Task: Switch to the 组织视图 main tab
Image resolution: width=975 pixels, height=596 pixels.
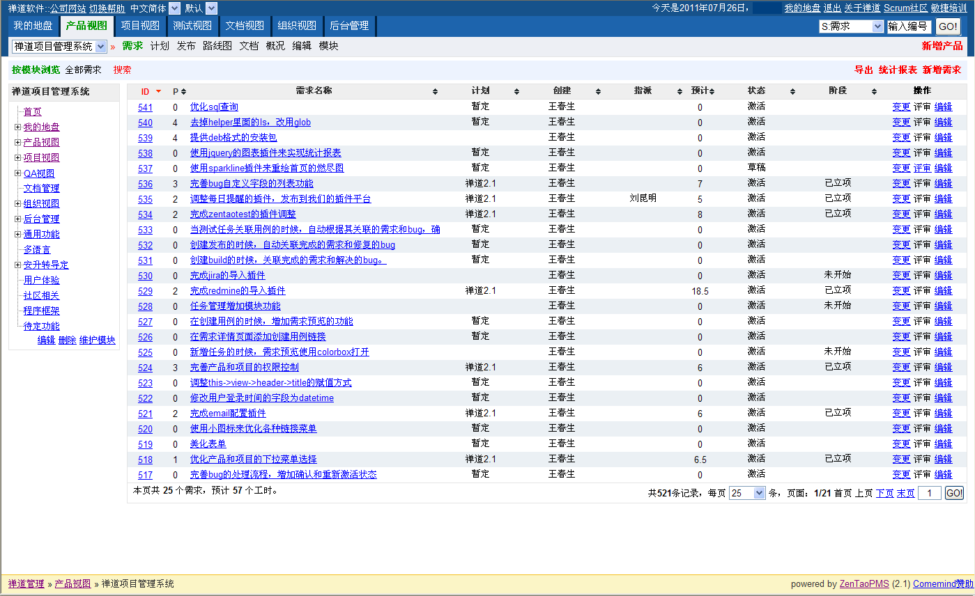Action: coord(297,26)
